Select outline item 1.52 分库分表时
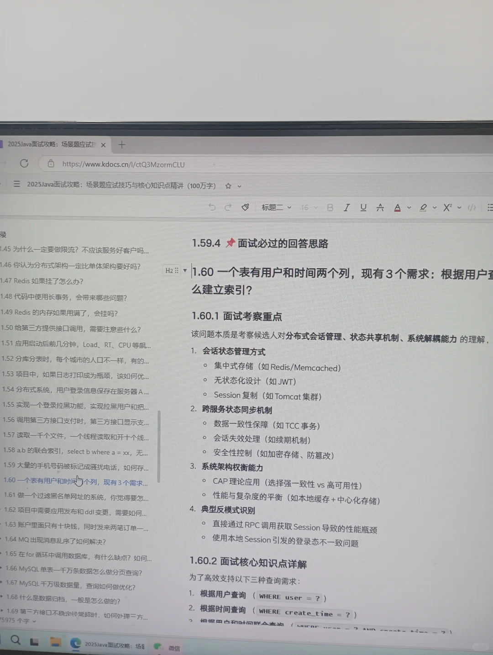 click(x=75, y=360)
